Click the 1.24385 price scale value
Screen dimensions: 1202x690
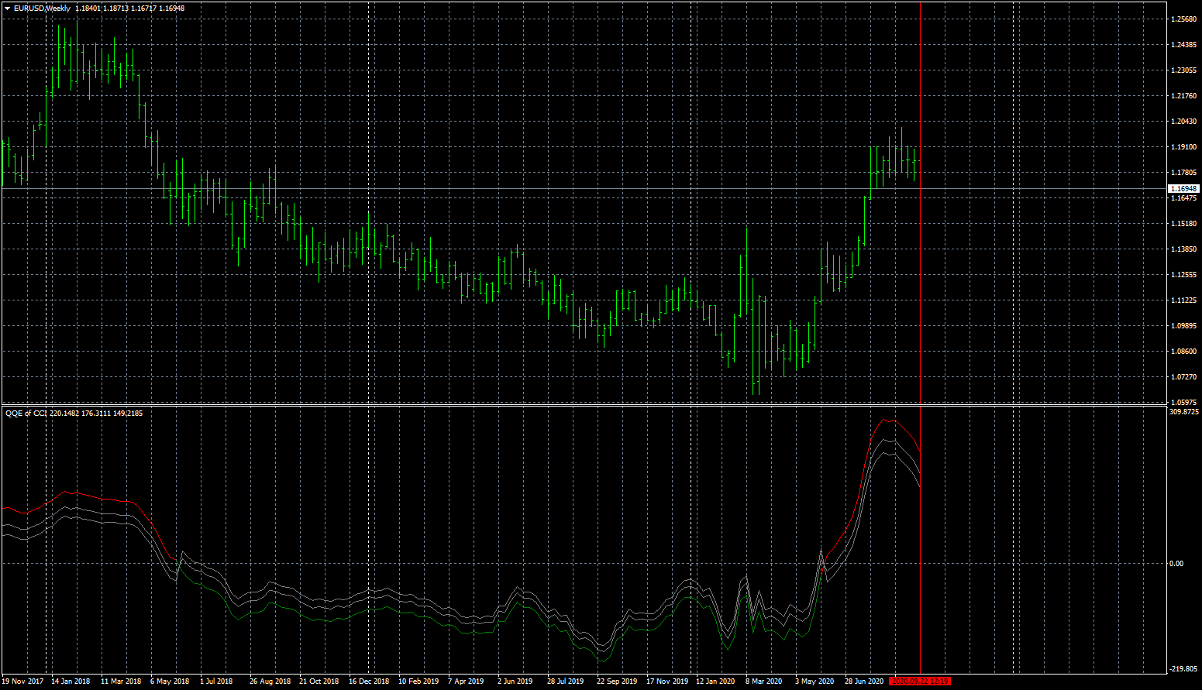1183,45
